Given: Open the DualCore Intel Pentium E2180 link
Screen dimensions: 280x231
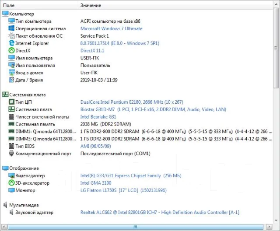Looking at the screenshot, I should [x=132, y=102].
